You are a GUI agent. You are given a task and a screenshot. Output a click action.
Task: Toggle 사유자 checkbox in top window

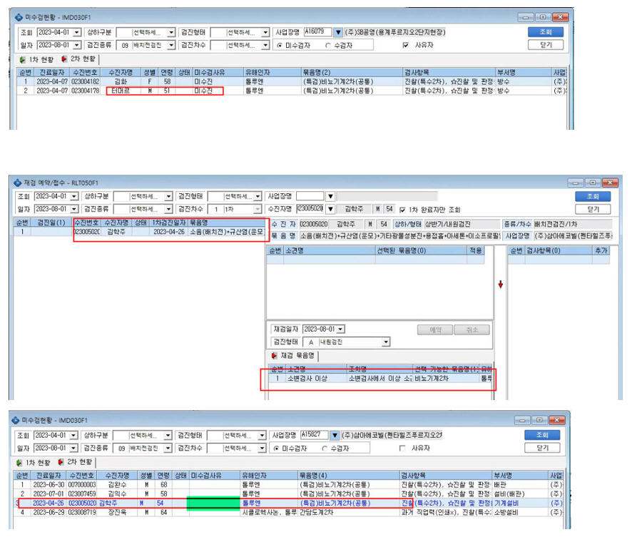click(405, 45)
